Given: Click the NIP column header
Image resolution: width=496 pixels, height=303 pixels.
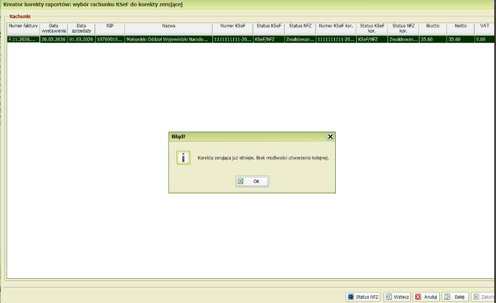Looking at the screenshot, I should 110,26.
